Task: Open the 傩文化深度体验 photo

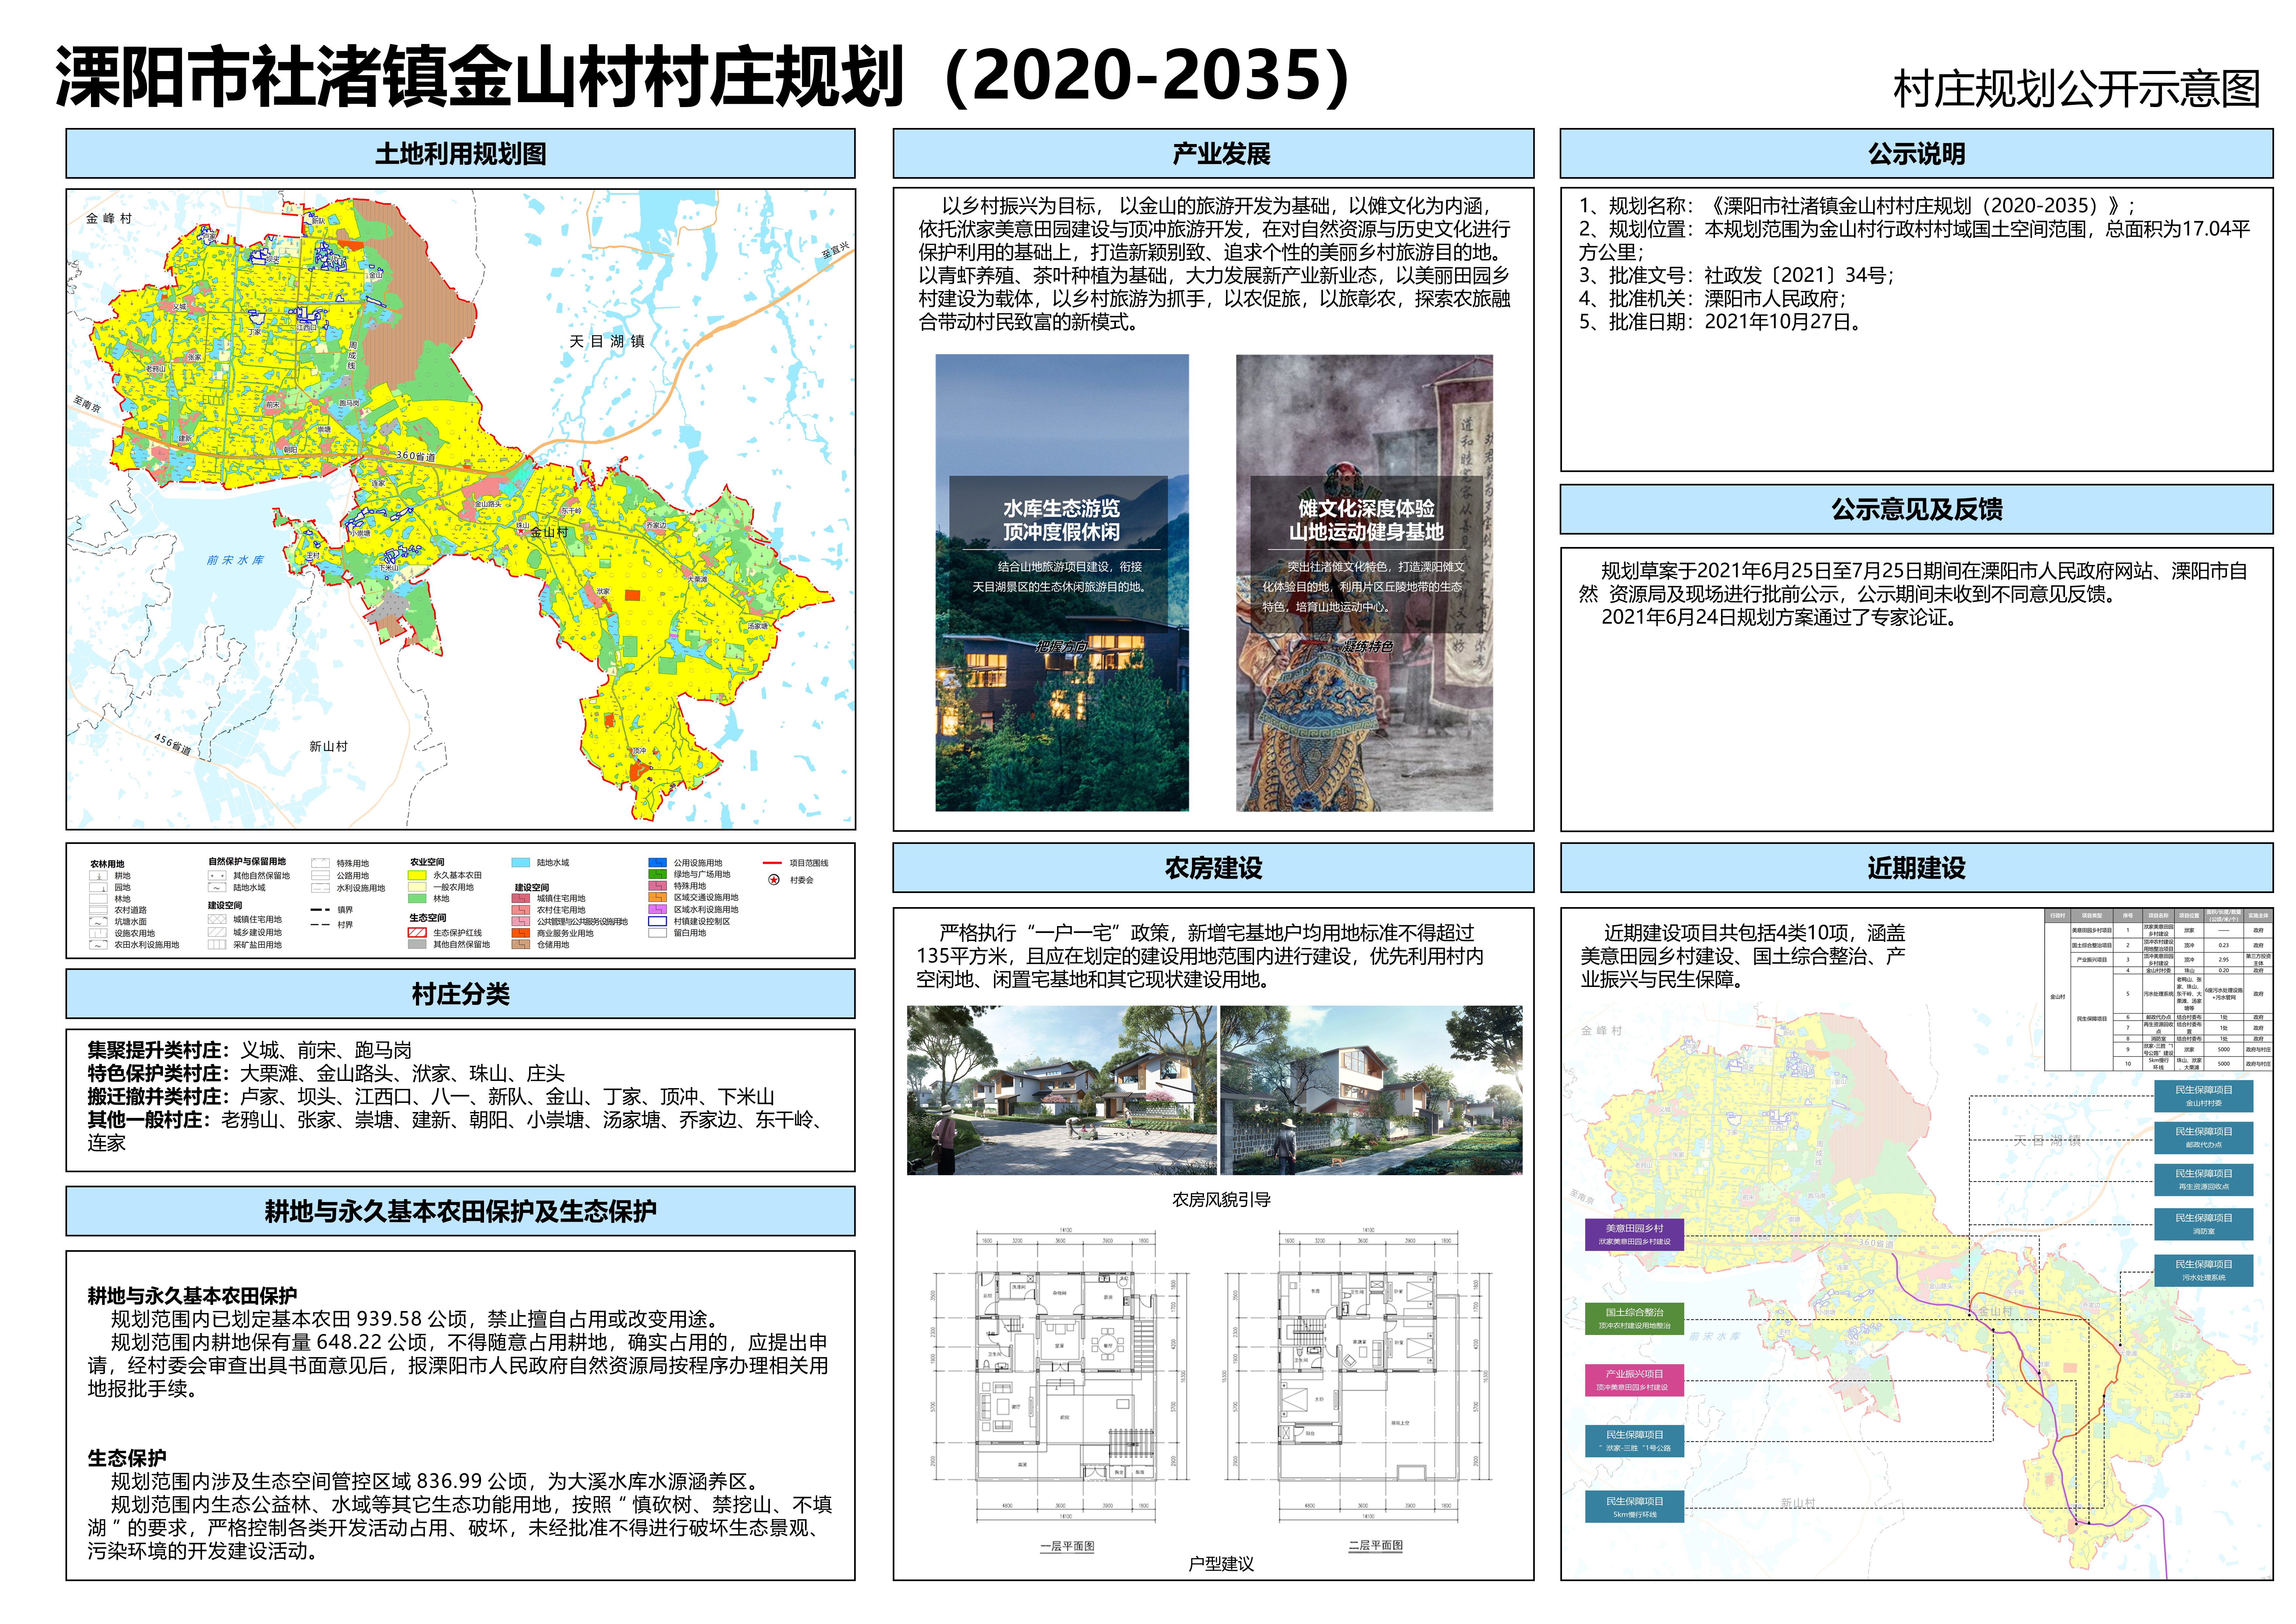Action: point(1364,582)
